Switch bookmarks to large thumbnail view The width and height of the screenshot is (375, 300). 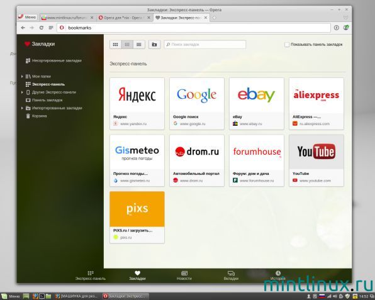(x=116, y=45)
